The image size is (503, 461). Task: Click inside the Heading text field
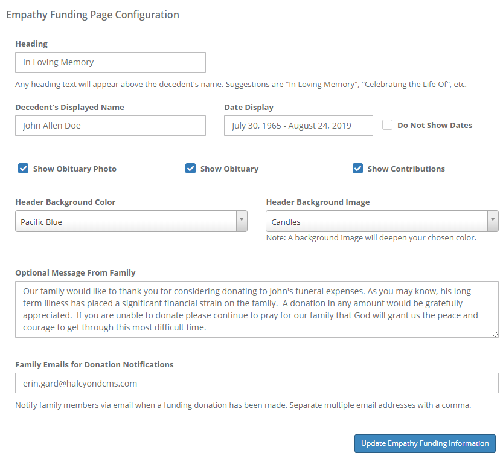tap(110, 62)
